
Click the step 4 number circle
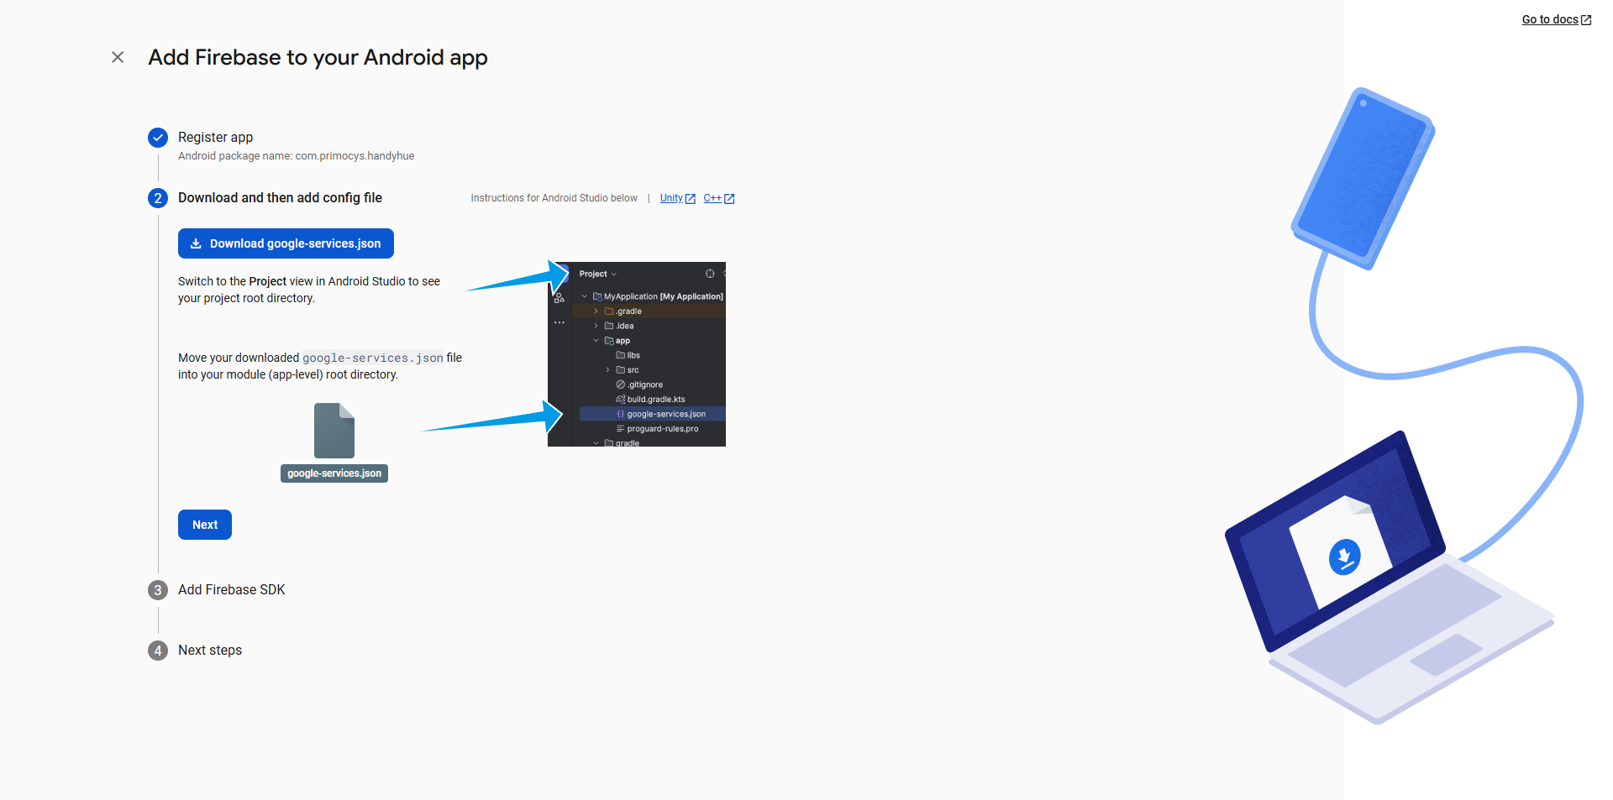(158, 651)
